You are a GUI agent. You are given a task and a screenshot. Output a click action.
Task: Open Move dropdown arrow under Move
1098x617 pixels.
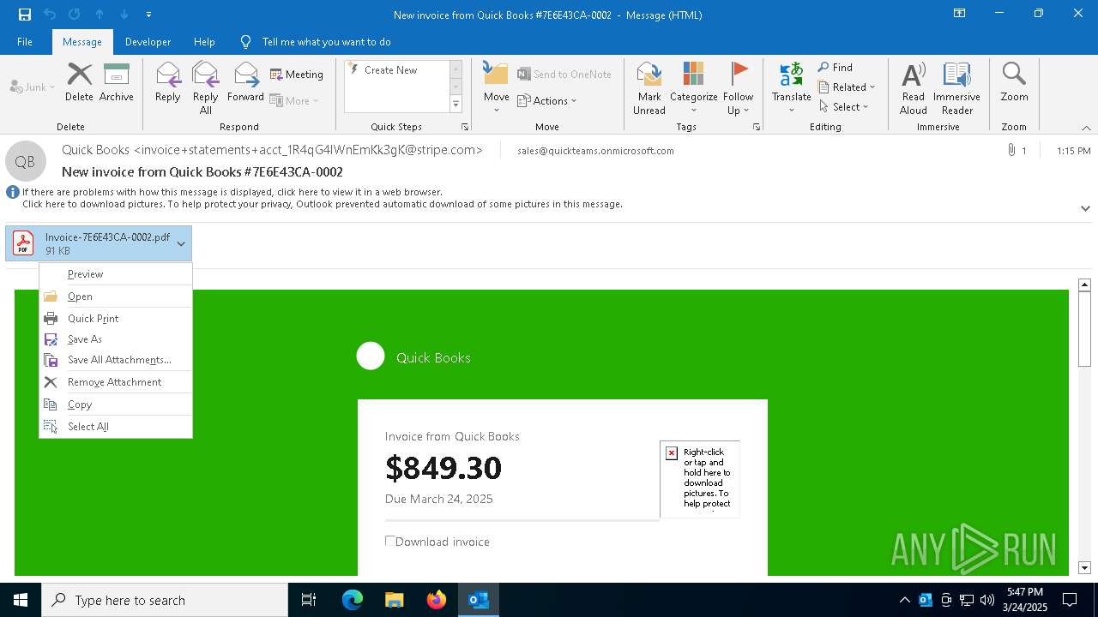(x=496, y=110)
